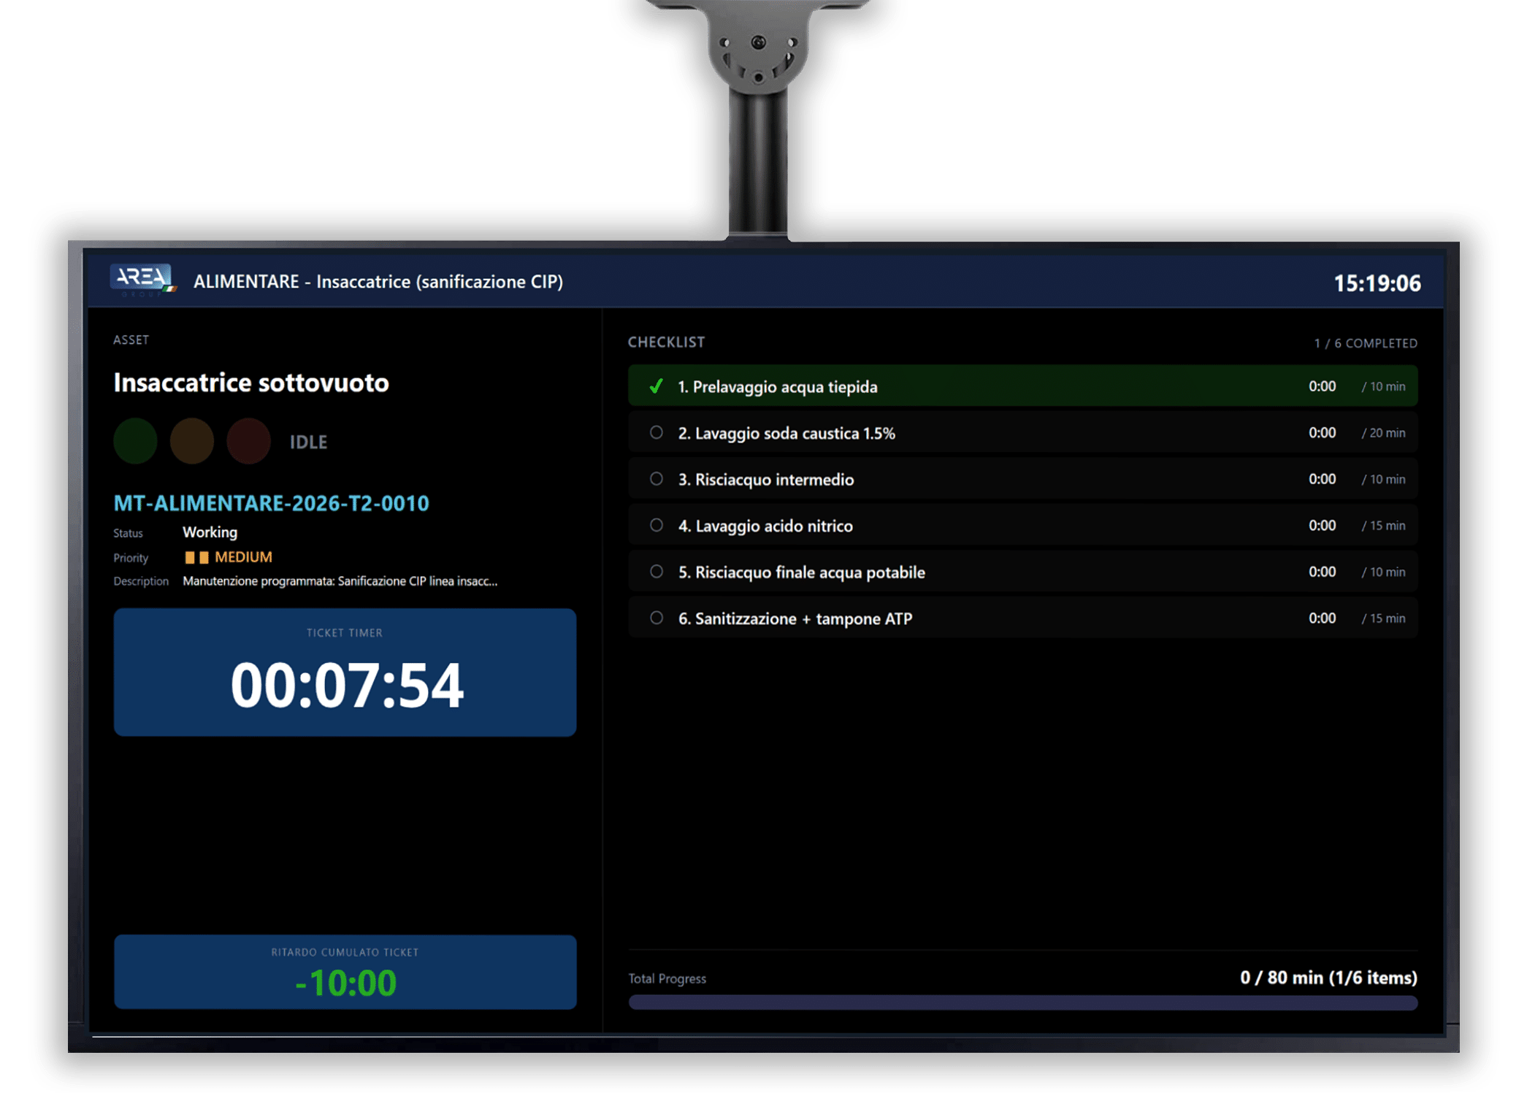
Task: Select the Prelavaggio acqua tiepida checklist row
Action: [x=1022, y=386]
